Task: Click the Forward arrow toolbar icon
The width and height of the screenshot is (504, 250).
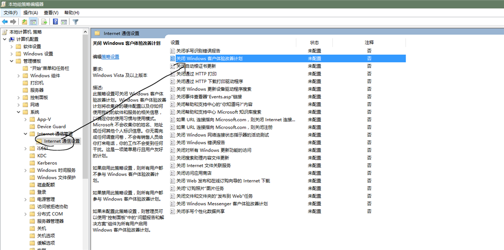Action: [13, 22]
